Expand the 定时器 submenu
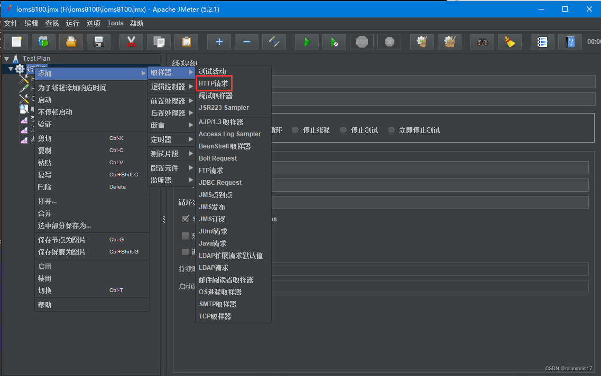Viewport: 601px width, 376px height. coord(172,139)
